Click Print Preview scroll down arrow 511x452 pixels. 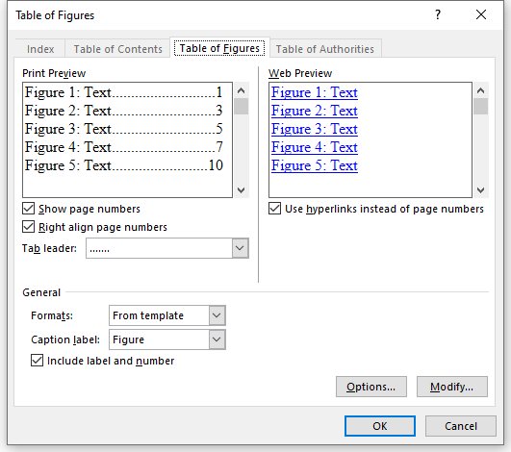click(241, 189)
